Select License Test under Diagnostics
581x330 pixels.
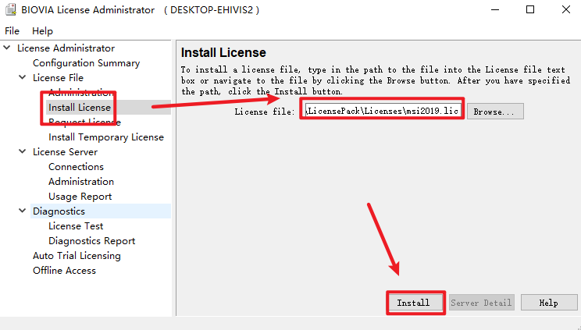(x=76, y=226)
